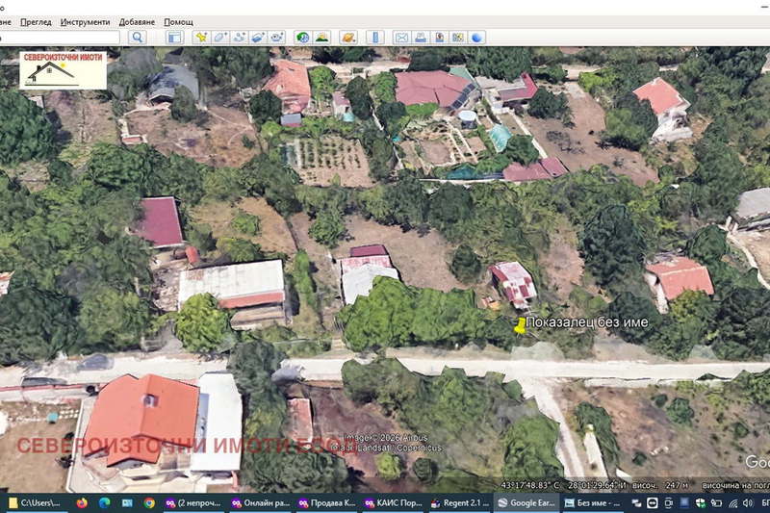Click the БГ language indicator

coord(765,503)
